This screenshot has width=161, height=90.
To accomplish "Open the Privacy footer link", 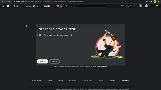I will tap(125, 81).
